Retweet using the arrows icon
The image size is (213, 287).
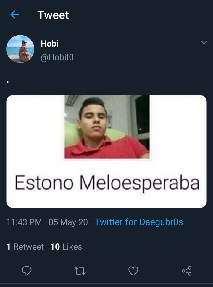pos(80,271)
